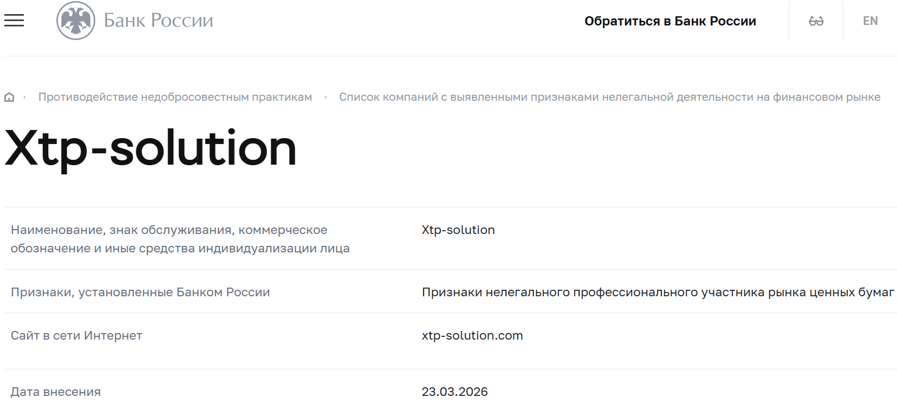Click the Дата внесения label

click(x=56, y=392)
